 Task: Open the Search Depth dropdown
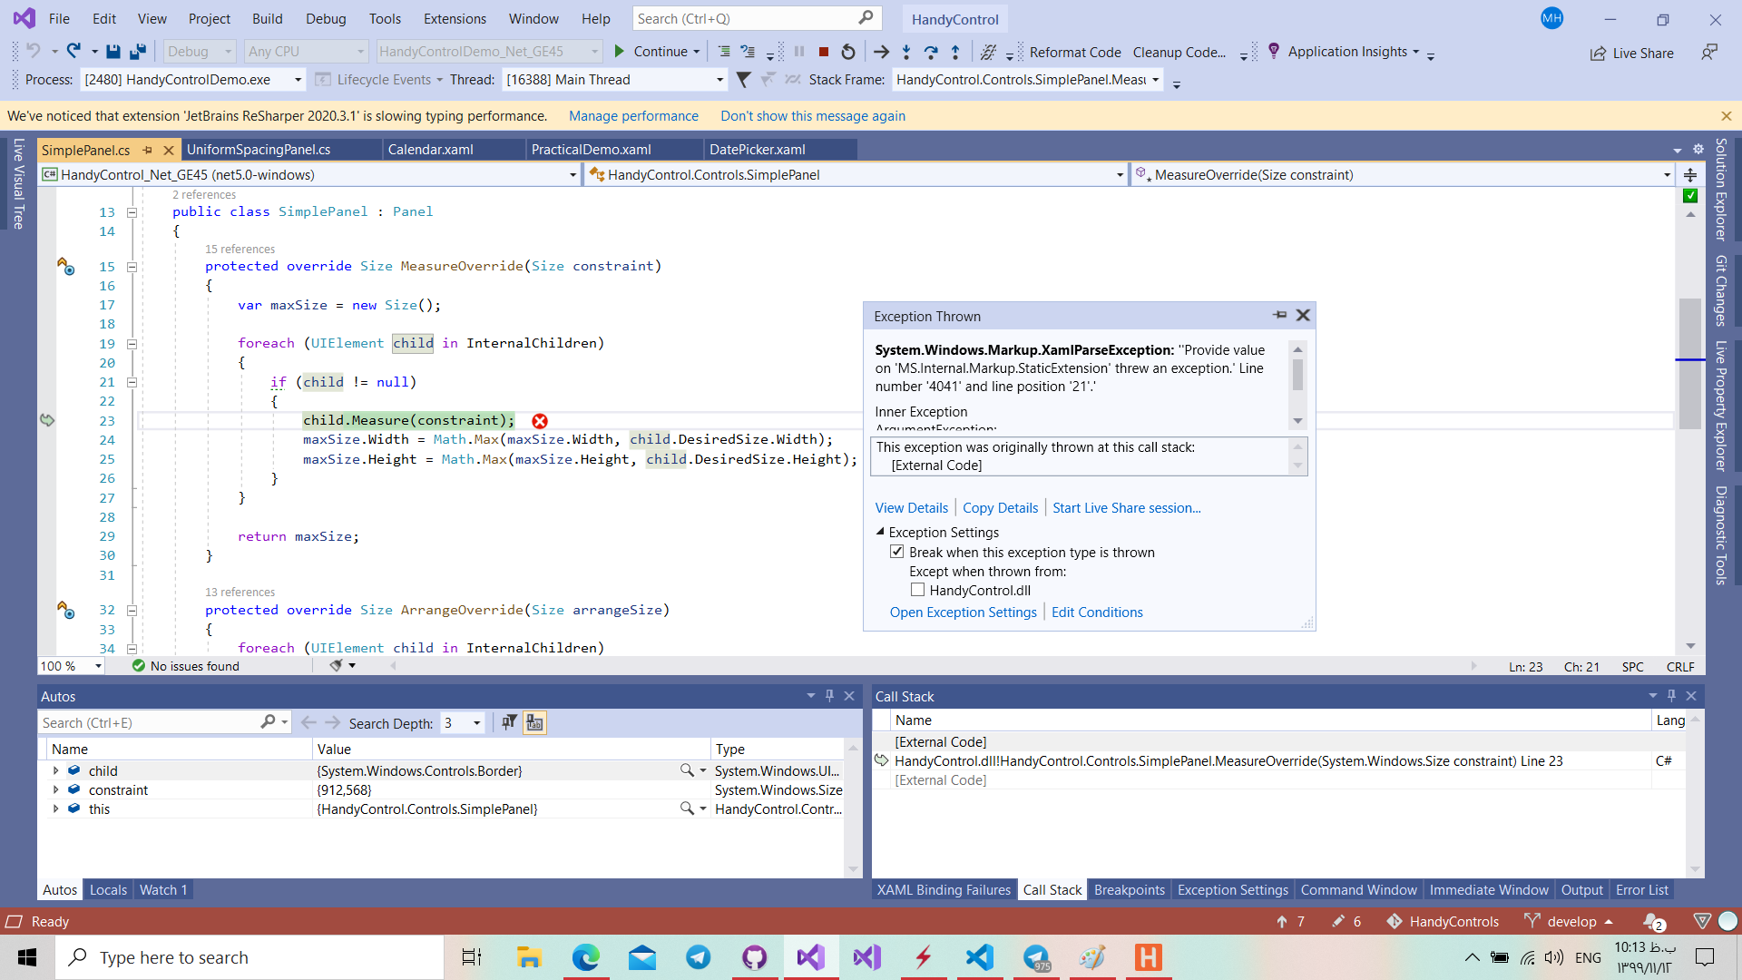click(476, 723)
